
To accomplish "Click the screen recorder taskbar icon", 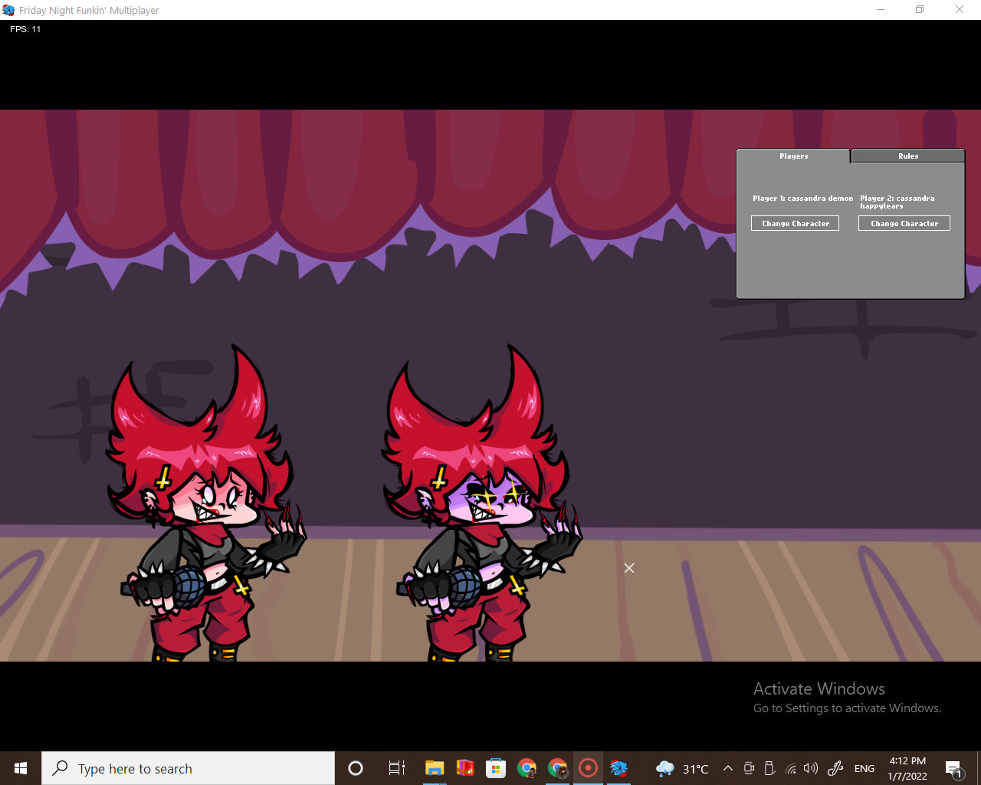I will 588,768.
